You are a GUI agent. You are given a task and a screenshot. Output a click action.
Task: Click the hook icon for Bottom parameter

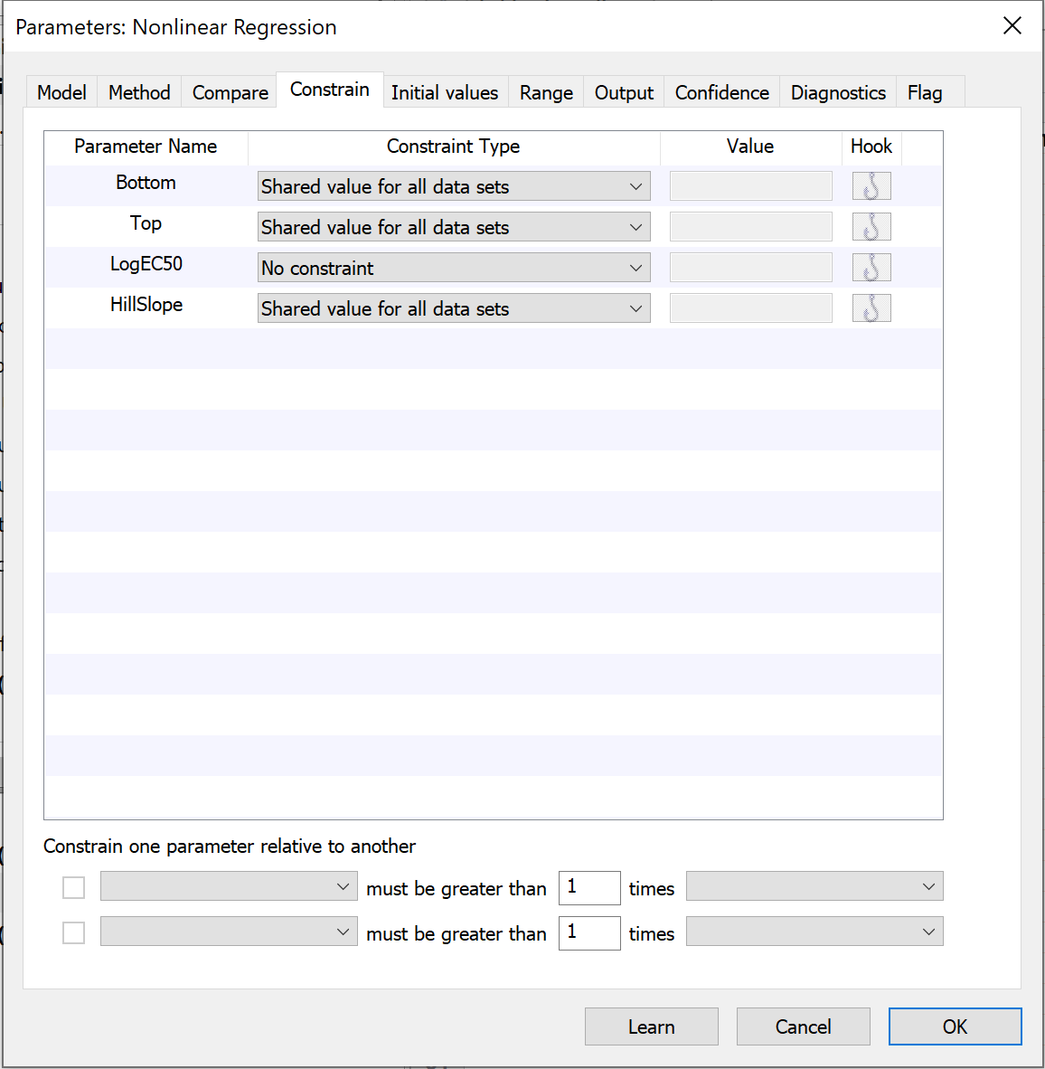tap(871, 186)
